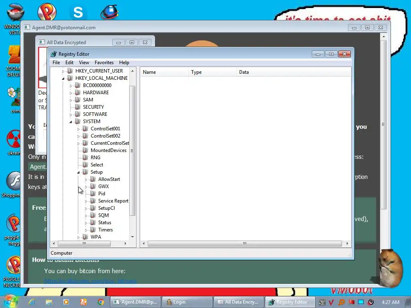Image resolution: width=411 pixels, height=308 pixels.
Task: Open the Edit menu in Registry Editor
Action: (x=69, y=62)
